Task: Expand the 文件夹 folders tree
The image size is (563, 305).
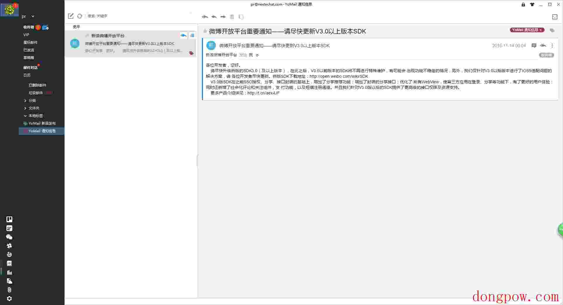Action: pyautogui.click(x=25, y=108)
